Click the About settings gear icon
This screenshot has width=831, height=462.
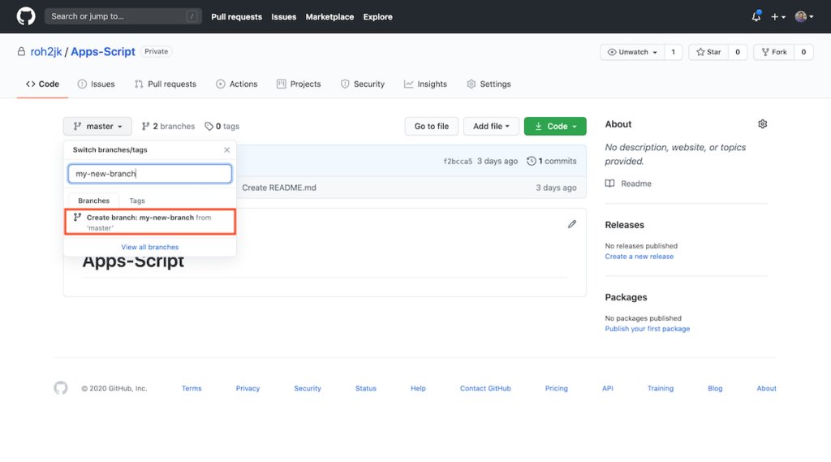coord(762,124)
